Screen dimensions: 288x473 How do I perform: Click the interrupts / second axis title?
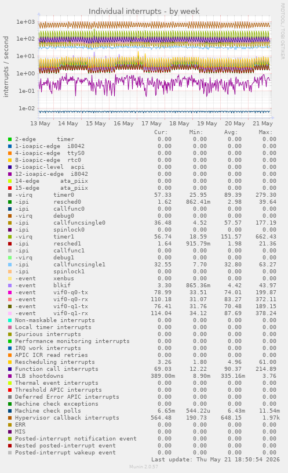pos(6,67)
